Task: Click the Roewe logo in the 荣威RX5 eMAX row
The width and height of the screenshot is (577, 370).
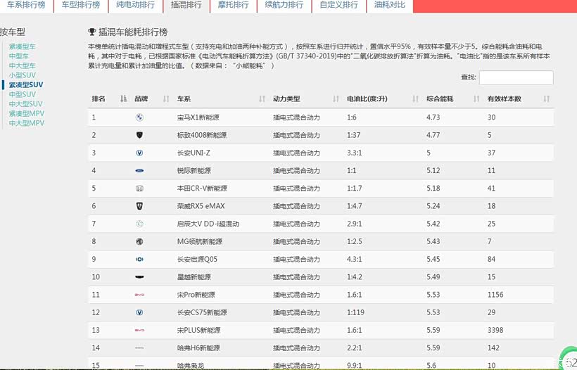Action: [x=139, y=206]
